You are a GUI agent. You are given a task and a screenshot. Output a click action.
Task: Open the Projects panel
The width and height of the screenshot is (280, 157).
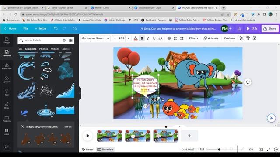(7, 119)
